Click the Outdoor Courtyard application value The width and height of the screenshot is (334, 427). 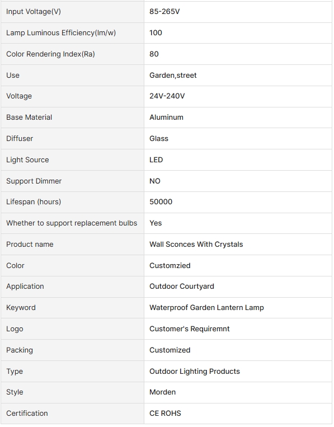pyautogui.click(x=182, y=287)
